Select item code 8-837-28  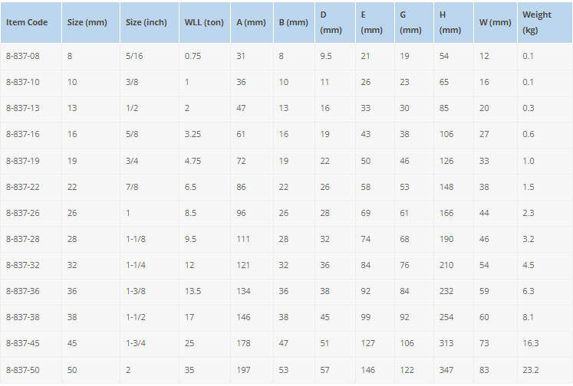pos(23,239)
